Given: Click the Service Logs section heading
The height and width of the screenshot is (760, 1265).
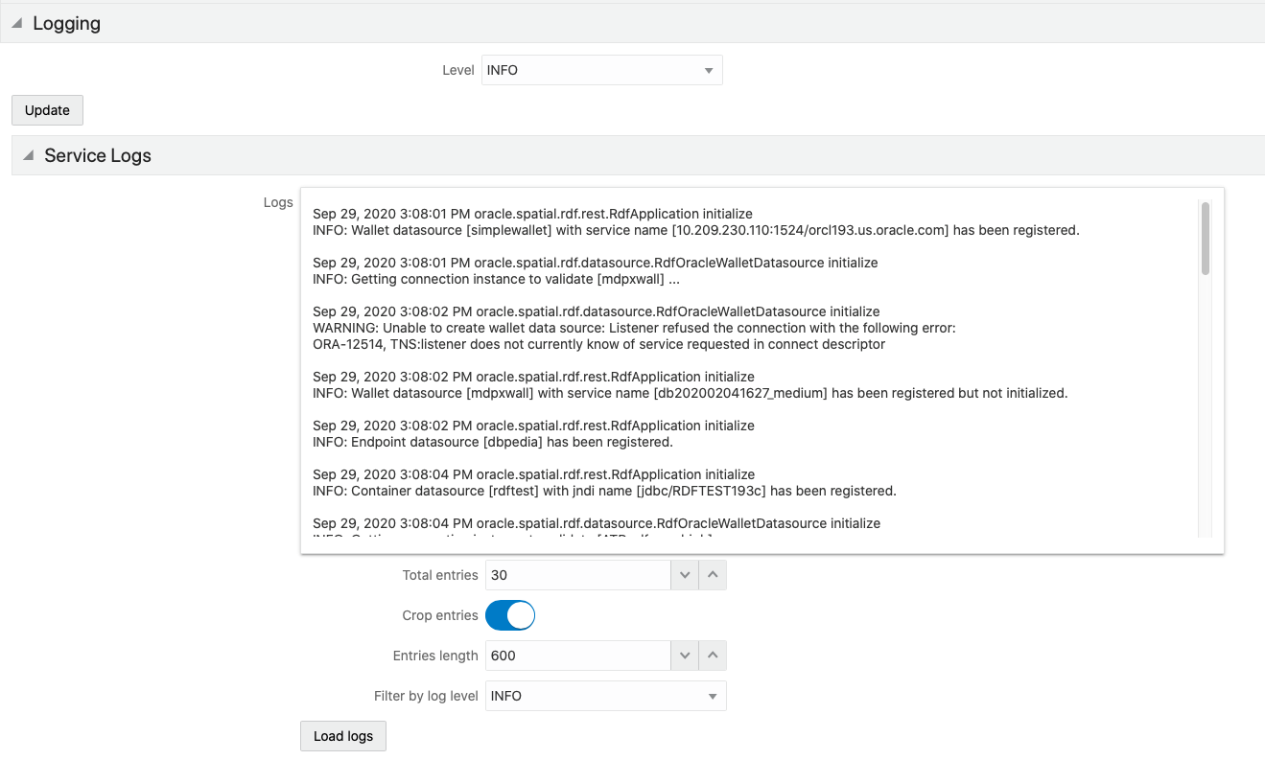Looking at the screenshot, I should [98, 155].
